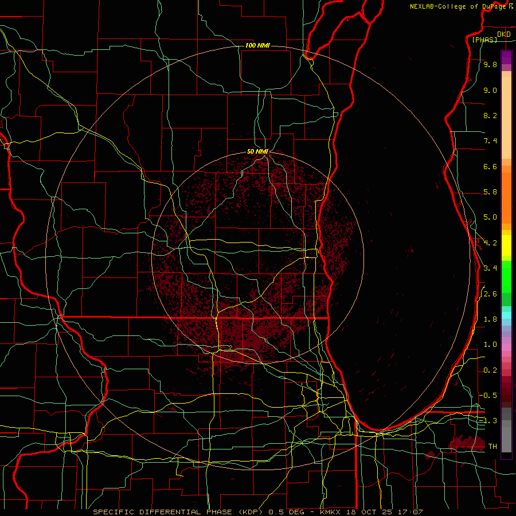Click the 2.6 value on the scale
The image size is (516, 516).
tap(490, 294)
